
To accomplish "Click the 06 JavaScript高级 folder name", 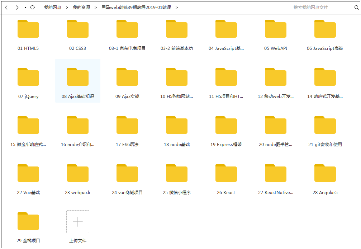I will coord(325,48).
